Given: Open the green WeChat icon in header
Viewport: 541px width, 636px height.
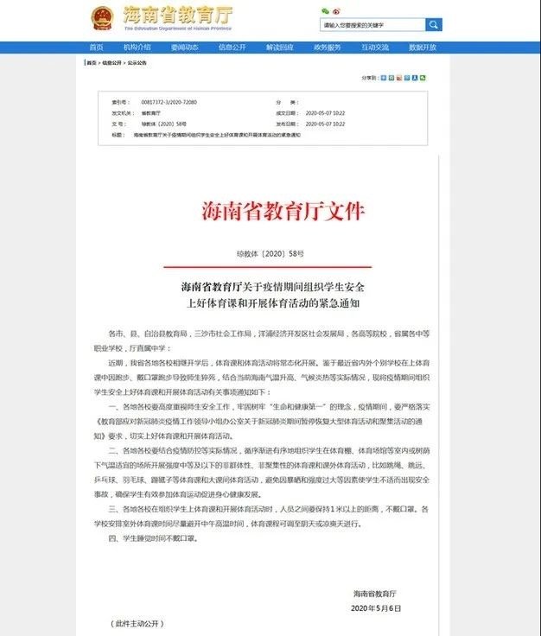Looking at the screenshot, I should click(325, 11).
